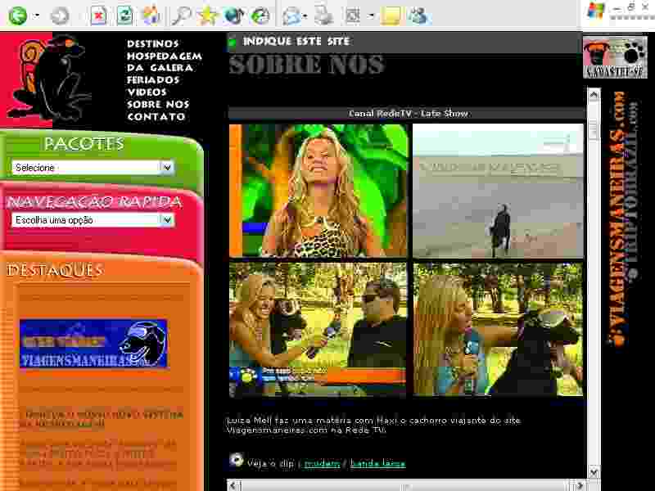The height and width of the screenshot is (491, 655).
Task: Open Favorites with the yellow star
Action: click(x=207, y=16)
